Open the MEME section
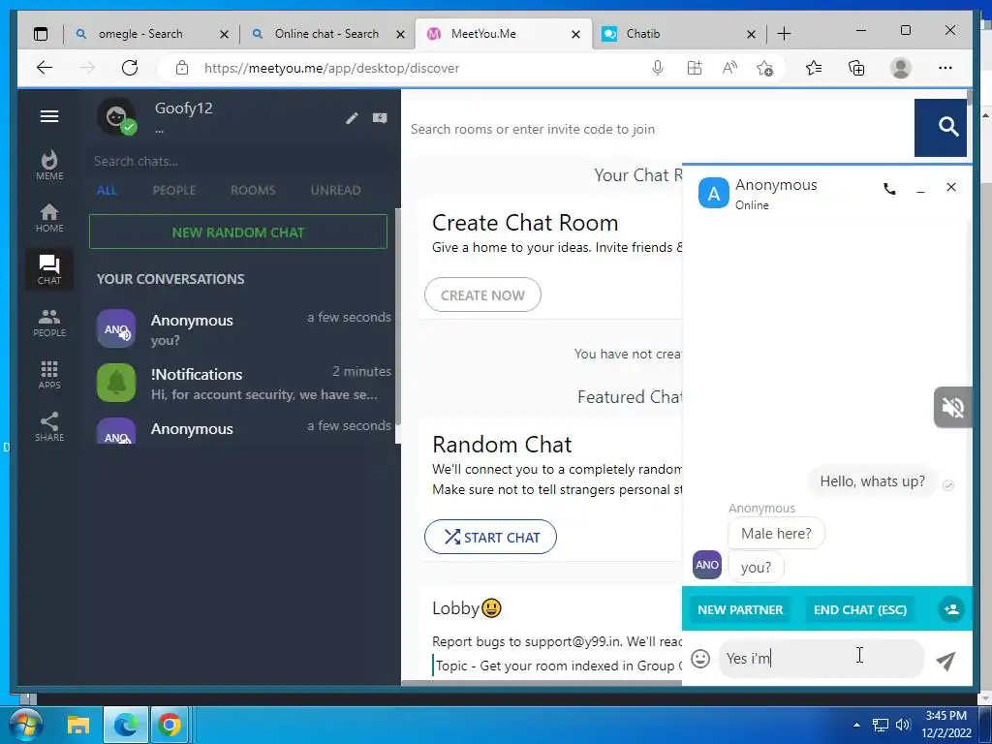This screenshot has height=744, width=992. [49, 166]
